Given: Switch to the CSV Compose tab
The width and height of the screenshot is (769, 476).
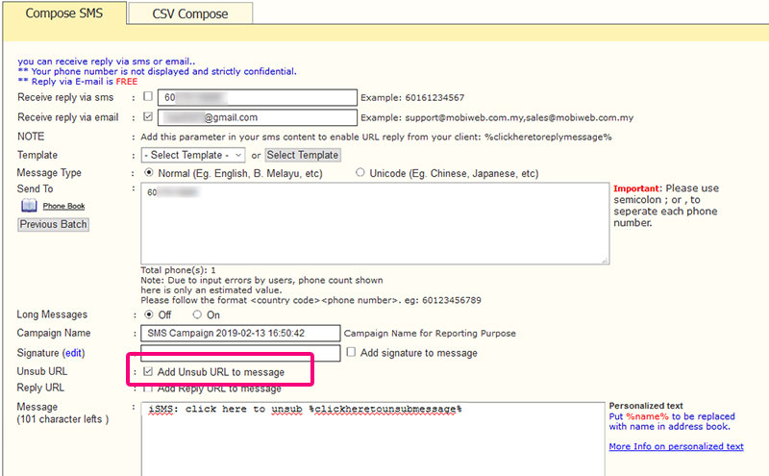Looking at the screenshot, I should 189,13.
